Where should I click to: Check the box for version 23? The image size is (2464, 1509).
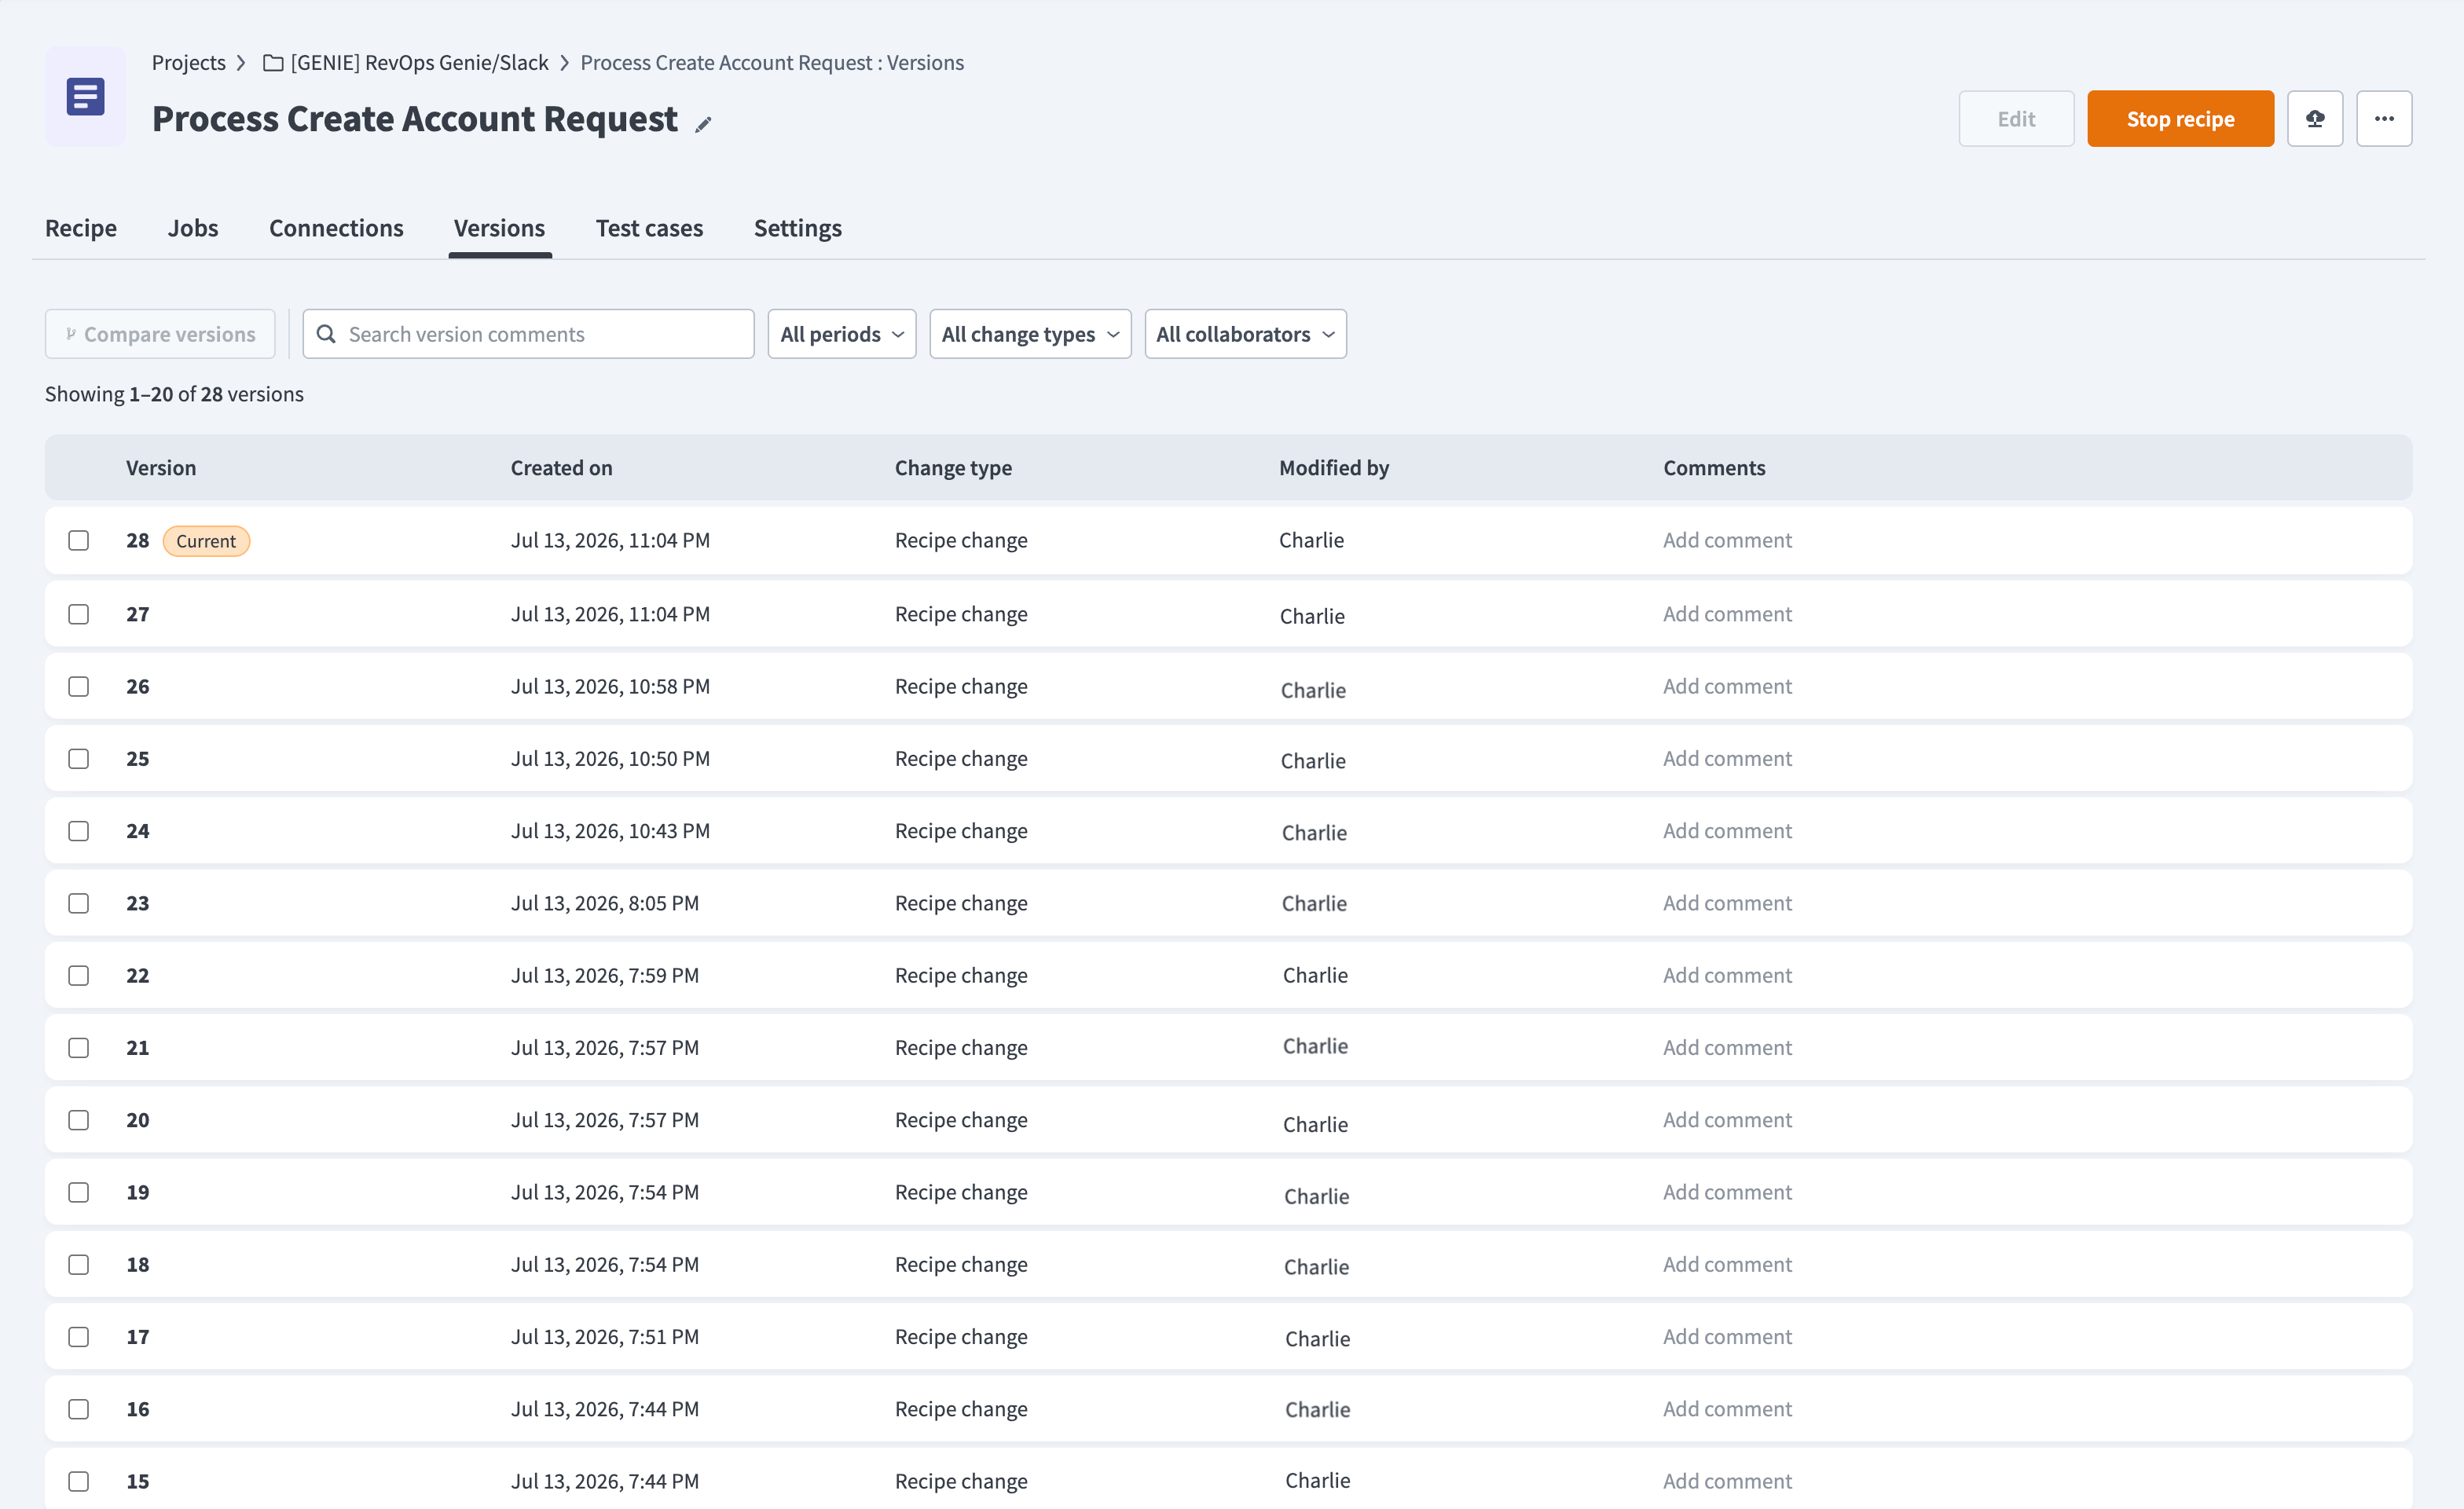point(78,903)
